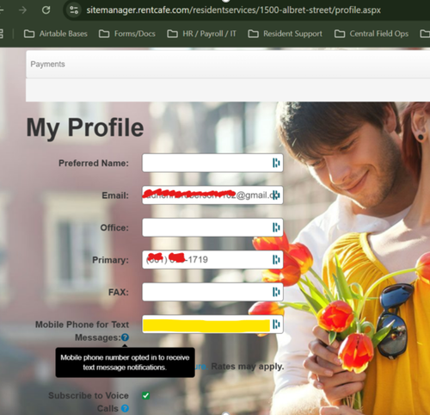This screenshot has height=415, width=430.
Task: Click password manager icon in Preferred Name field
Action: click(276, 163)
